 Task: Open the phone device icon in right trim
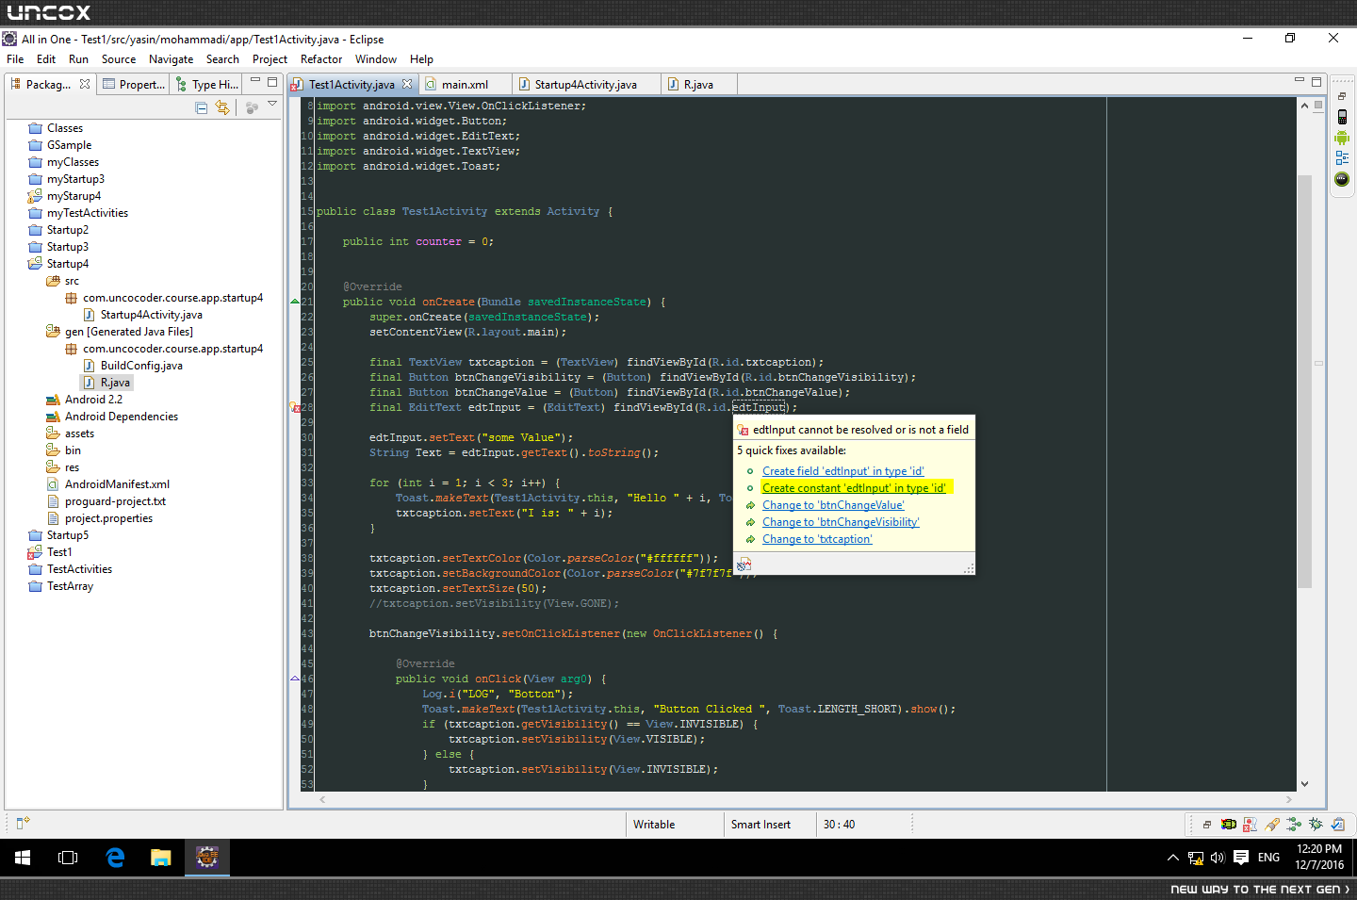coord(1342,117)
